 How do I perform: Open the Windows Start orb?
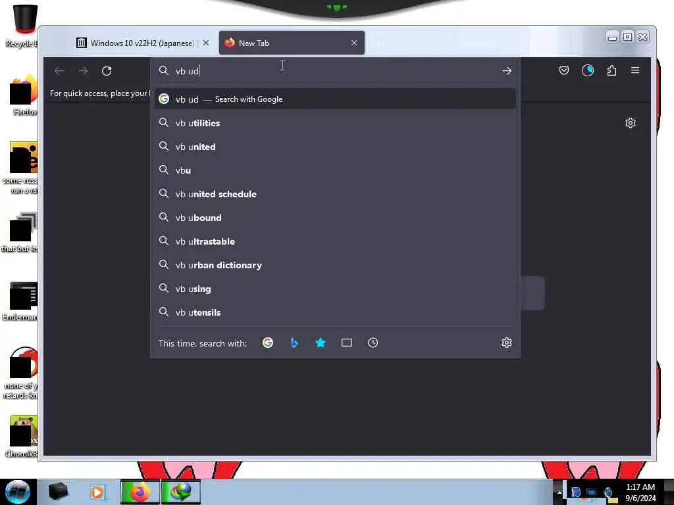coord(18,492)
